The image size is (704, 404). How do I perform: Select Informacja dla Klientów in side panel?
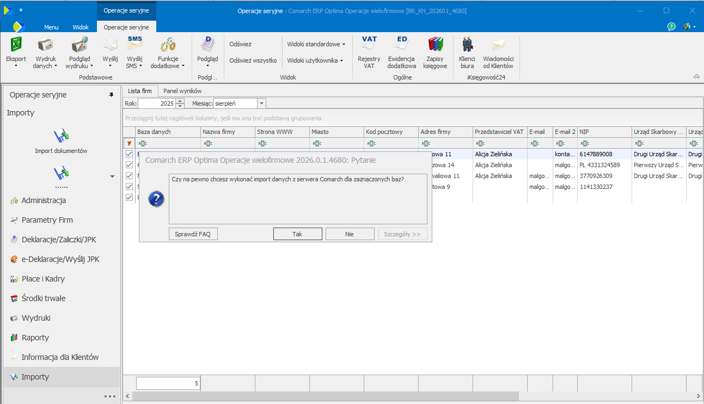(x=61, y=357)
